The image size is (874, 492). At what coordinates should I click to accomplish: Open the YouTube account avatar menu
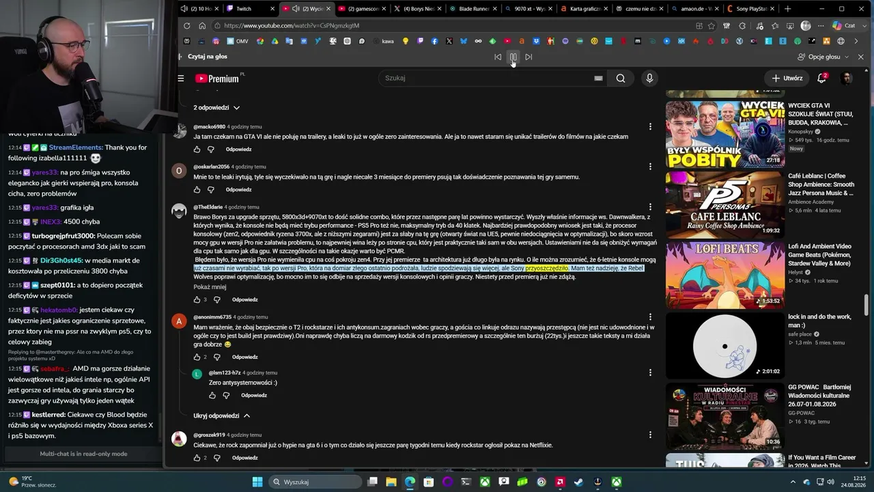pyautogui.click(x=847, y=78)
